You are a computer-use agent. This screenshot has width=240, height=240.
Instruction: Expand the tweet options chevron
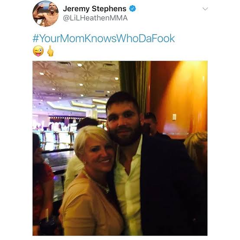pyautogui.click(x=205, y=9)
